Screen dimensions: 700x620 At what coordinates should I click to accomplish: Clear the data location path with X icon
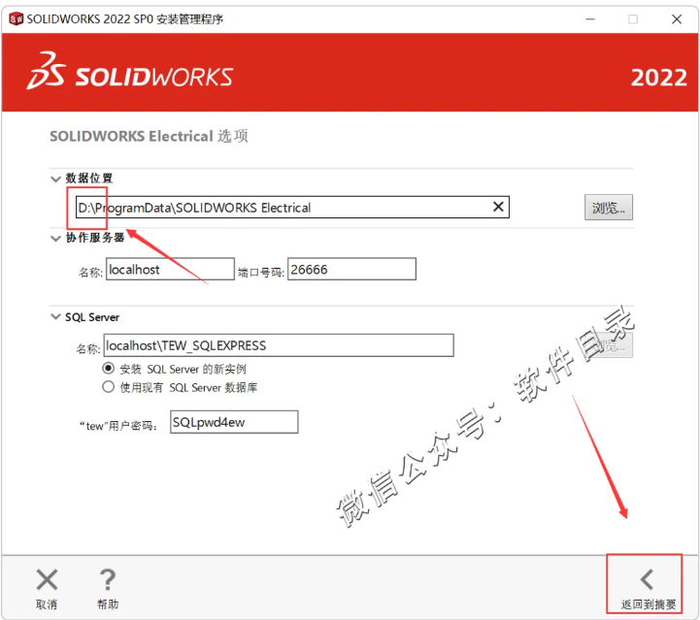[498, 207]
